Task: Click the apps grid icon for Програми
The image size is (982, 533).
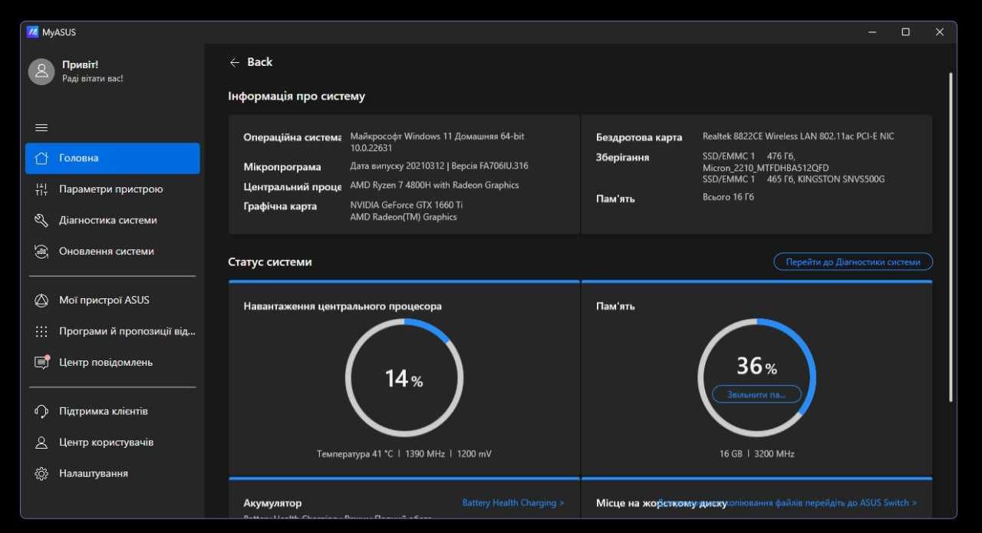Action: 41,331
